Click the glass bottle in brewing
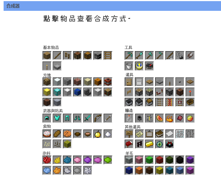221x180 pixels. (x=129, y=118)
